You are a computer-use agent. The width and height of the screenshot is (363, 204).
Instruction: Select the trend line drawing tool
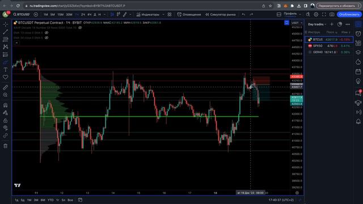(x=5, y=32)
